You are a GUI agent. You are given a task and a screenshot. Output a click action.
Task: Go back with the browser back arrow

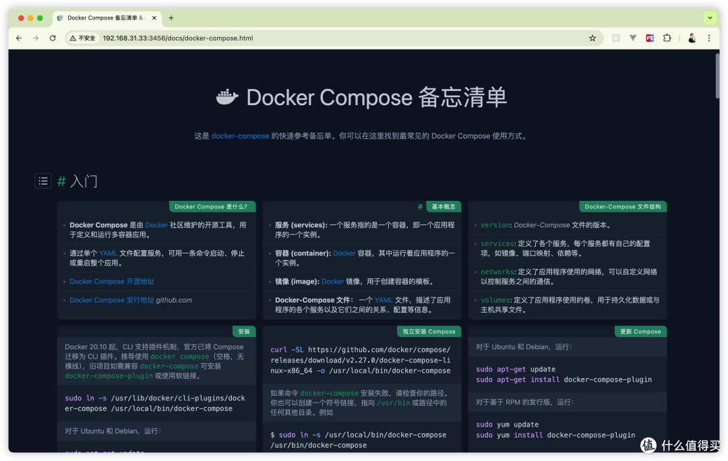[19, 38]
